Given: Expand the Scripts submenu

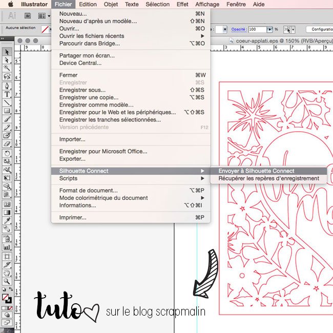Looking at the screenshot, I should (x=202, y=178).
